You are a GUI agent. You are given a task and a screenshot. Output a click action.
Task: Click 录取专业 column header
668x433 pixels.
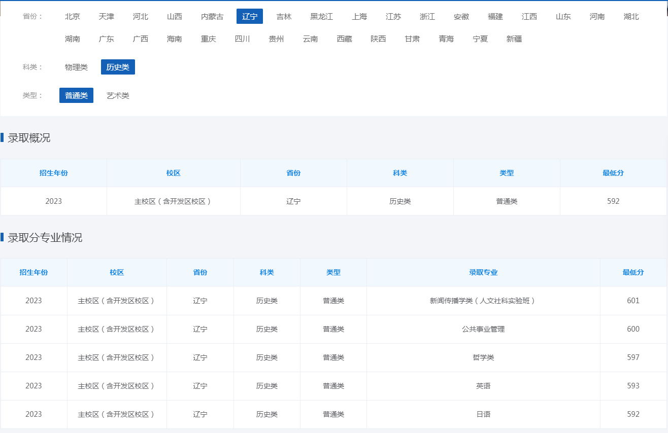click(483, 272)
